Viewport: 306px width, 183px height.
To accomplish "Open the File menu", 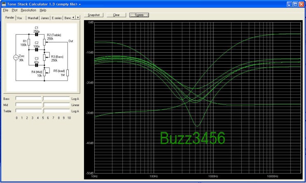I will [5, 10].
